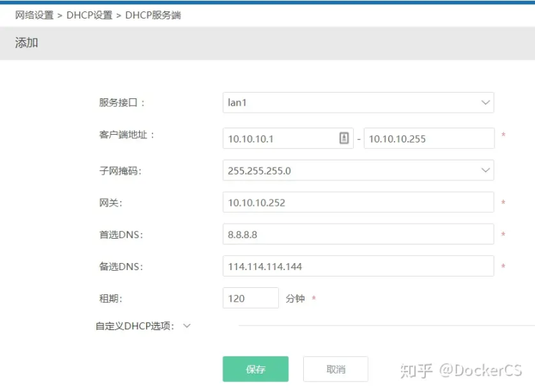Click the 添加 heading text

[x=26, y=43]
